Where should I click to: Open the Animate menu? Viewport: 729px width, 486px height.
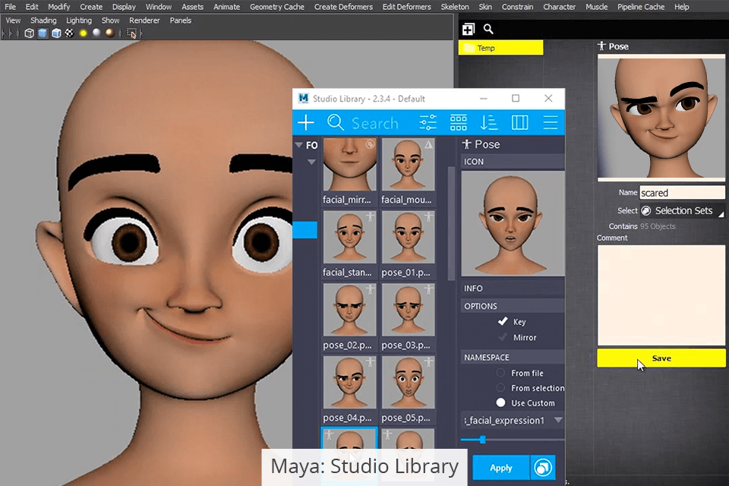(226, 7)
